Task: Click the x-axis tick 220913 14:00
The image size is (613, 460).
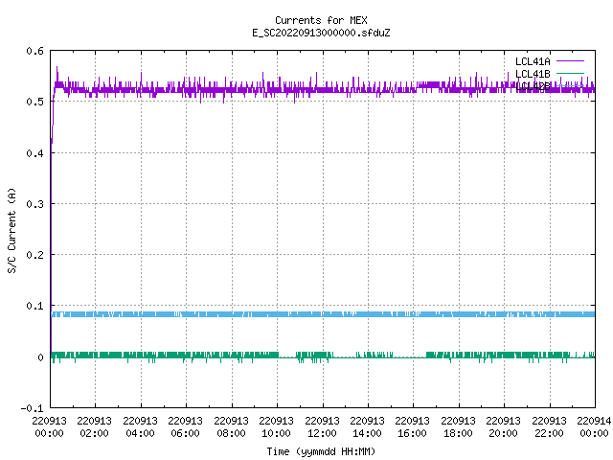Action: (x=367, y=427)
